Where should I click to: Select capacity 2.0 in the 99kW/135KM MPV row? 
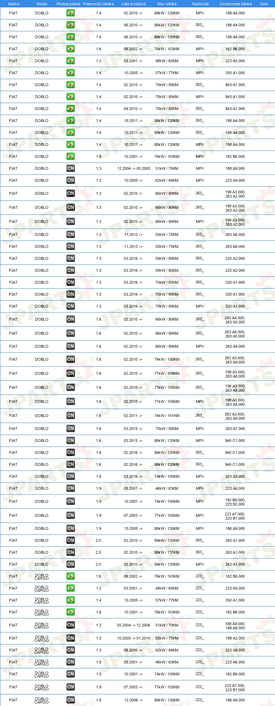(98, 564)
